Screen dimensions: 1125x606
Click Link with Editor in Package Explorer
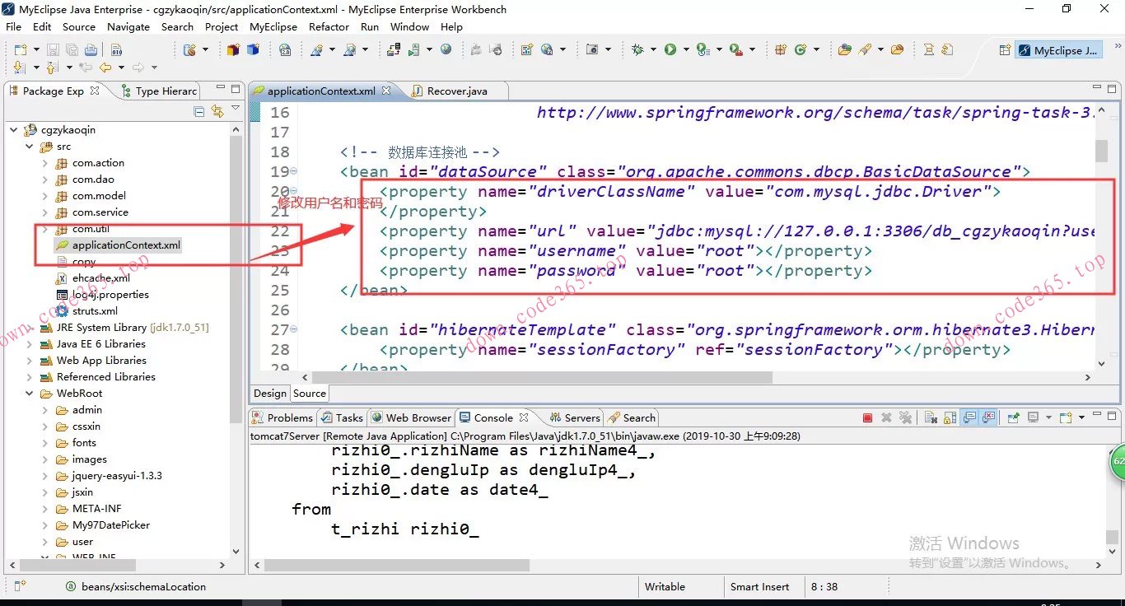click(217, 111)
